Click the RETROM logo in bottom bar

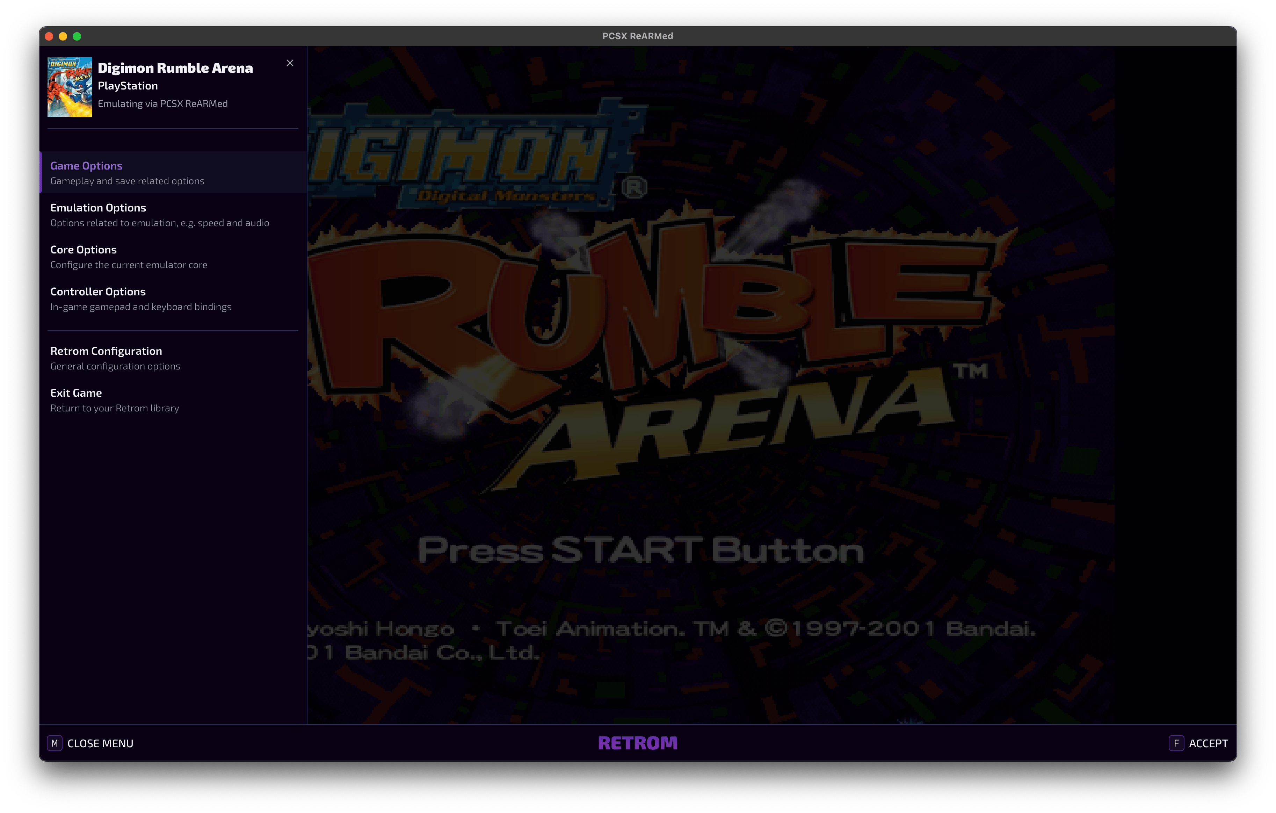tap(637, 743)
